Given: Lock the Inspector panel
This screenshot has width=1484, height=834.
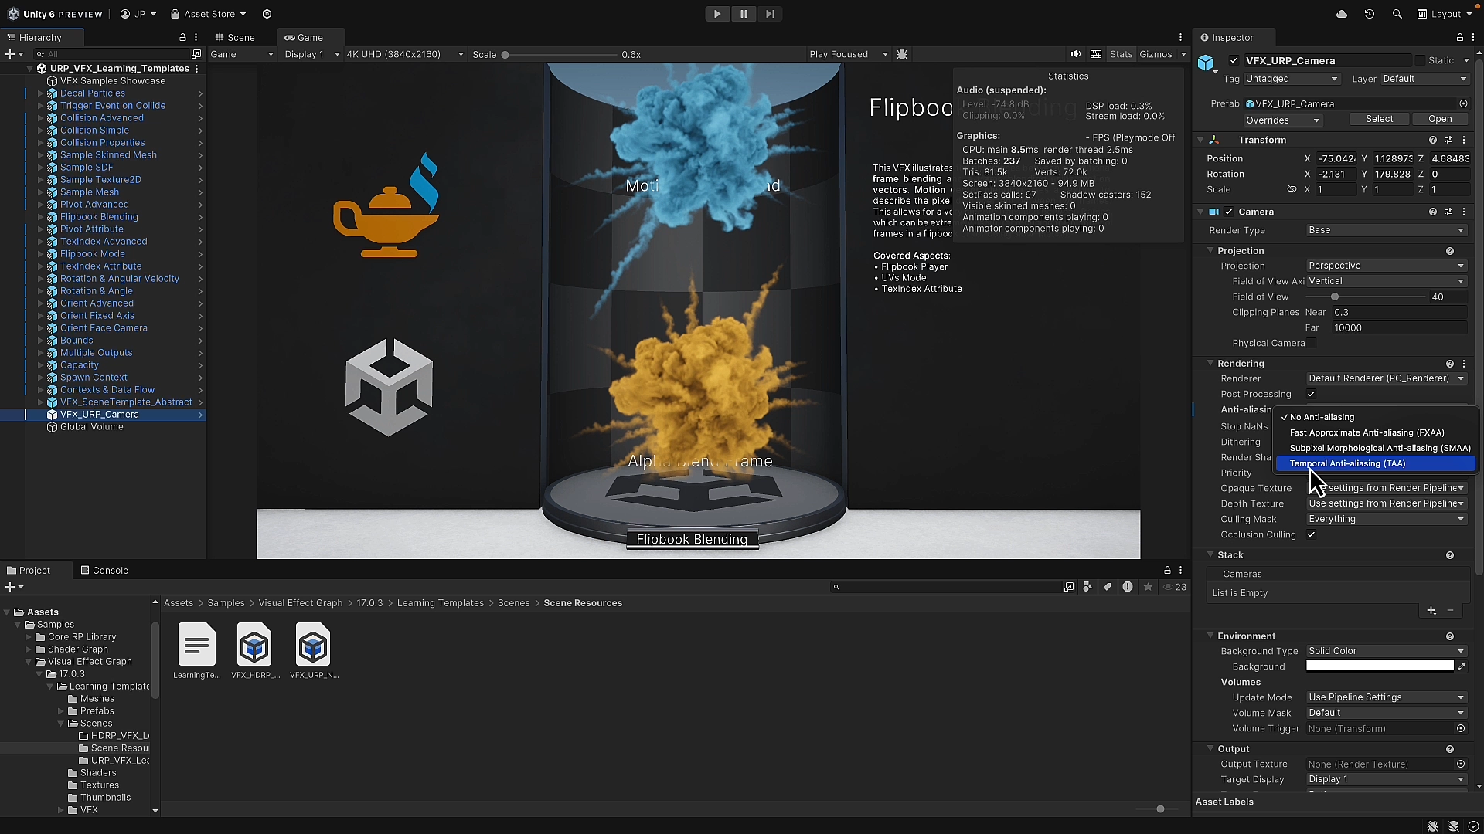Looking at the screenshot, I should tap(1459, 37).
